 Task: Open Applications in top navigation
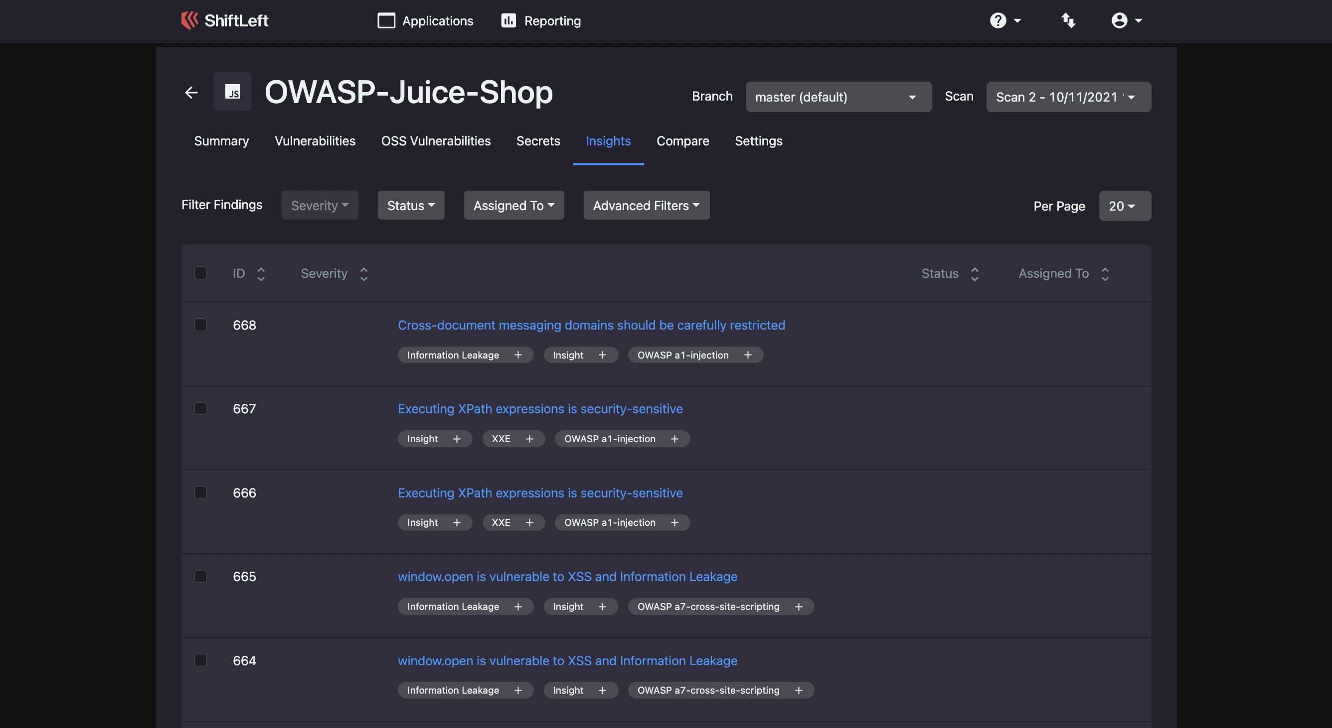[x=425, y=21]
